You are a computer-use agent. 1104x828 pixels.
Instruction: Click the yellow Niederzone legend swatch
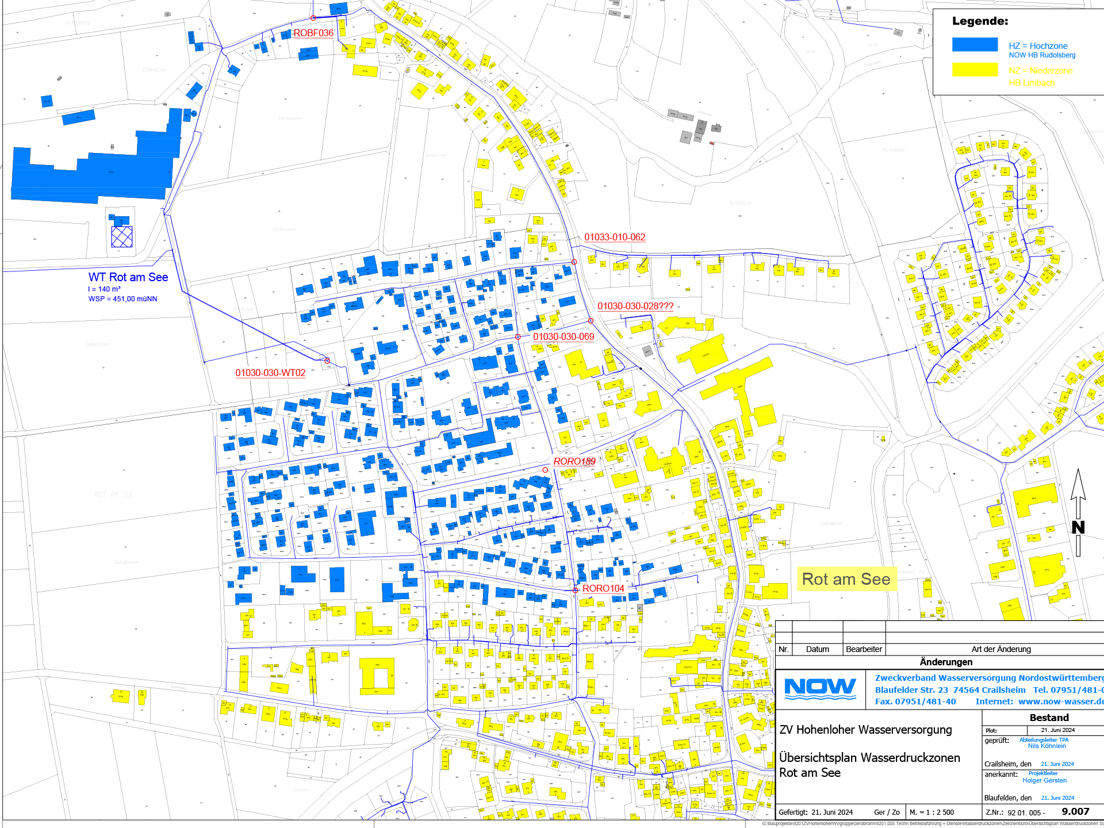tap(975, 70)
